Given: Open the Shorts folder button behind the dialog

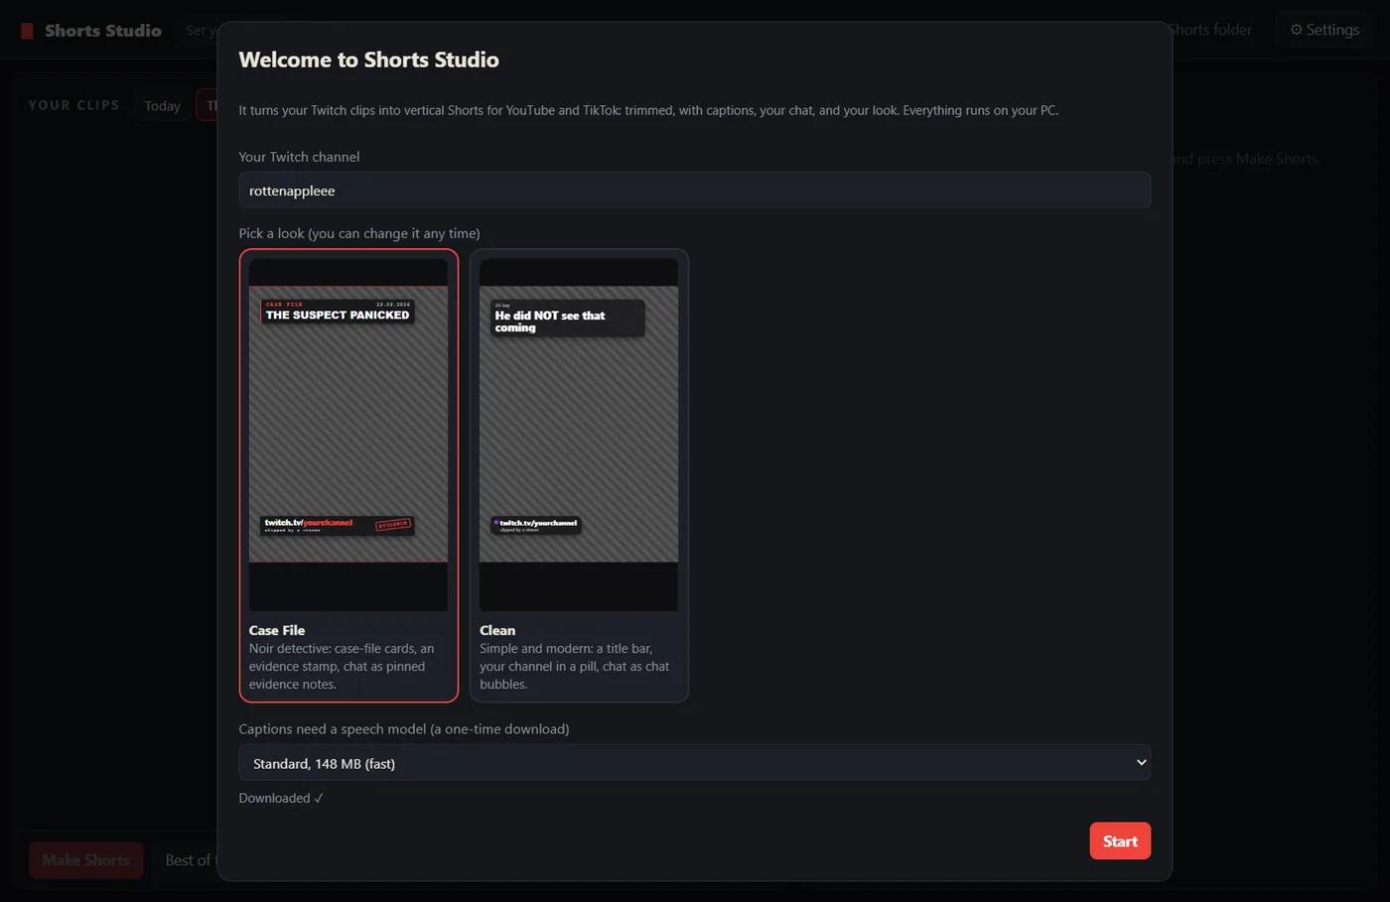Looking at the screenshot, I should (x=1209, y=30).
